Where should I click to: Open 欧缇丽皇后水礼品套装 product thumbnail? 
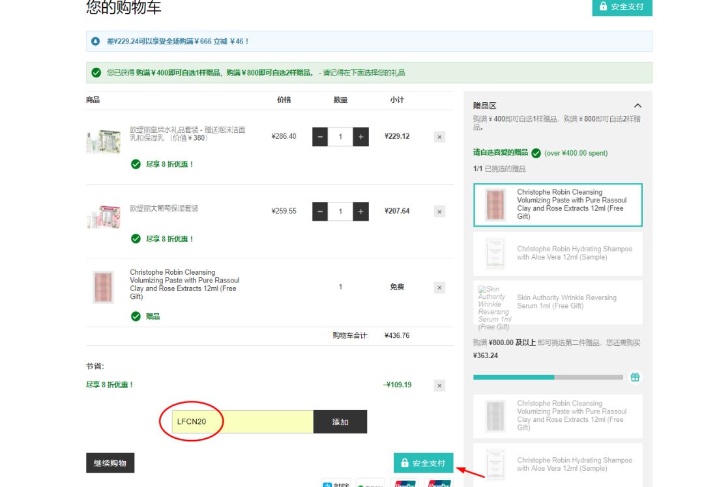(x=103, y=141)
